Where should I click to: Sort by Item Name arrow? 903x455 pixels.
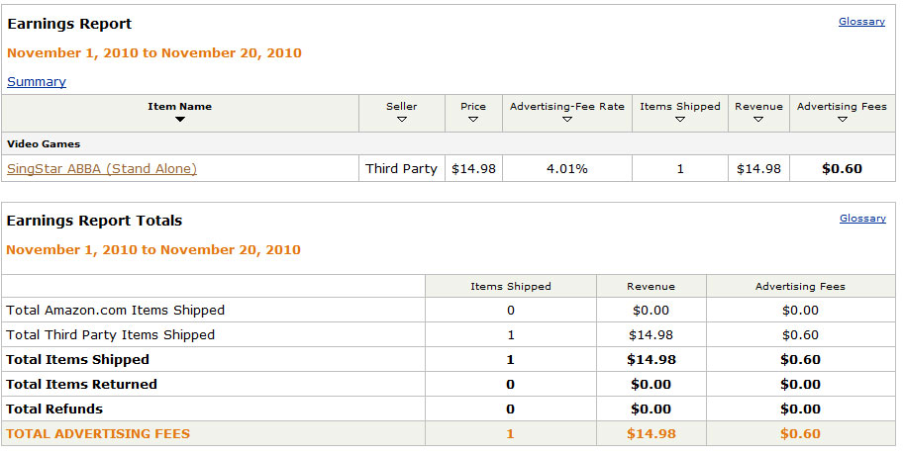point(179,120)
